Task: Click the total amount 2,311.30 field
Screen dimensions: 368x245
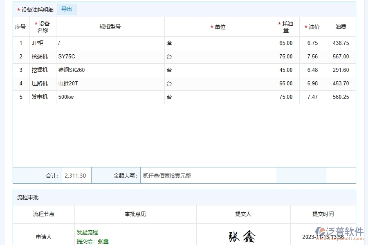Action: point(76,175)
